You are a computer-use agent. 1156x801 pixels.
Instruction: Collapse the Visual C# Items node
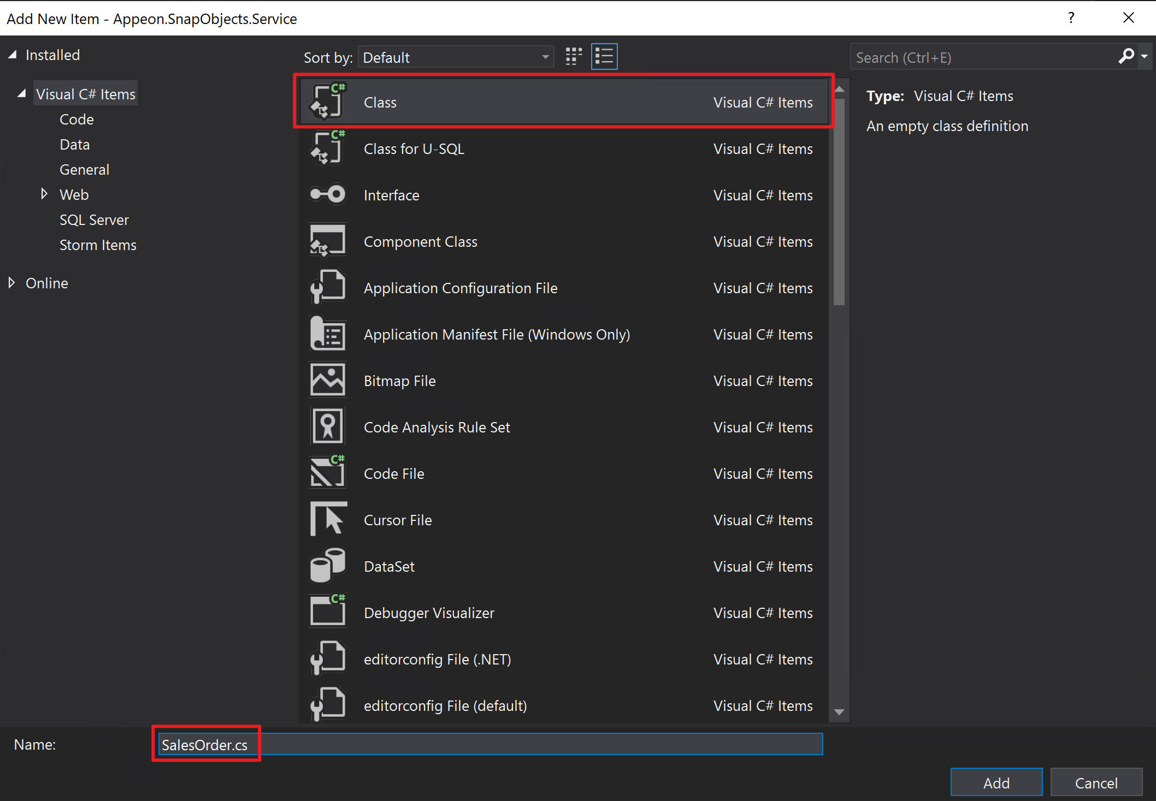pos(22,94)
